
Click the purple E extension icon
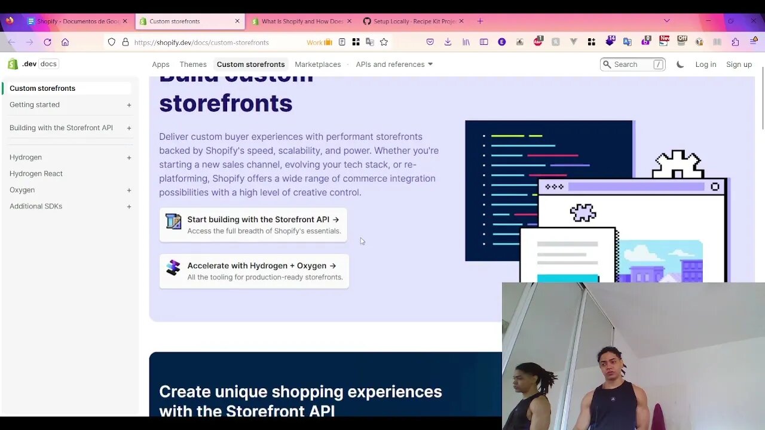[x=501, y=42]
